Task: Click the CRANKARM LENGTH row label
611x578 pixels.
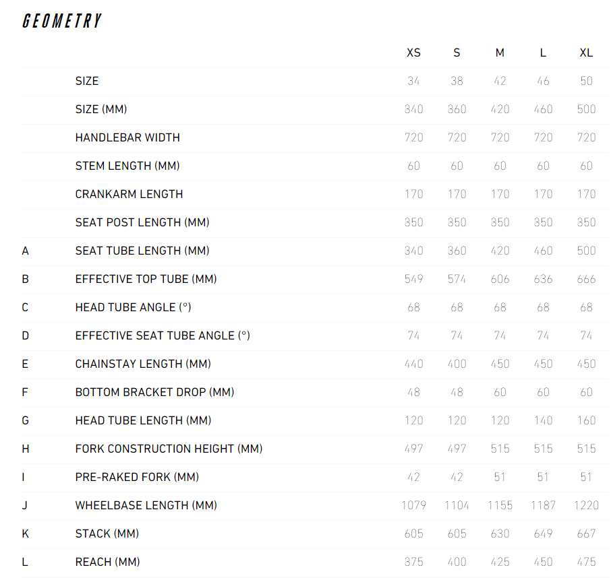Action: point(129,194)
